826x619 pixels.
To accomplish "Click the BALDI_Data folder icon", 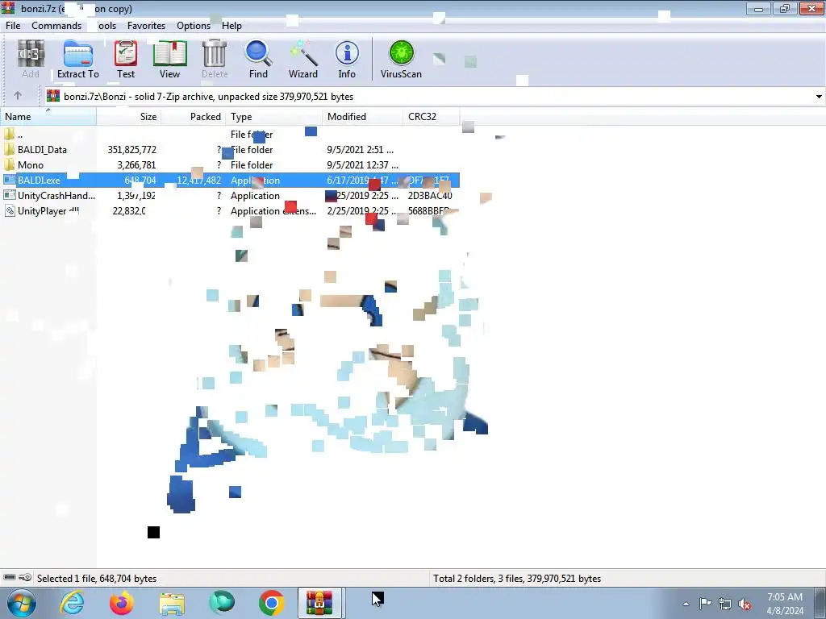I will pos(9,149).
